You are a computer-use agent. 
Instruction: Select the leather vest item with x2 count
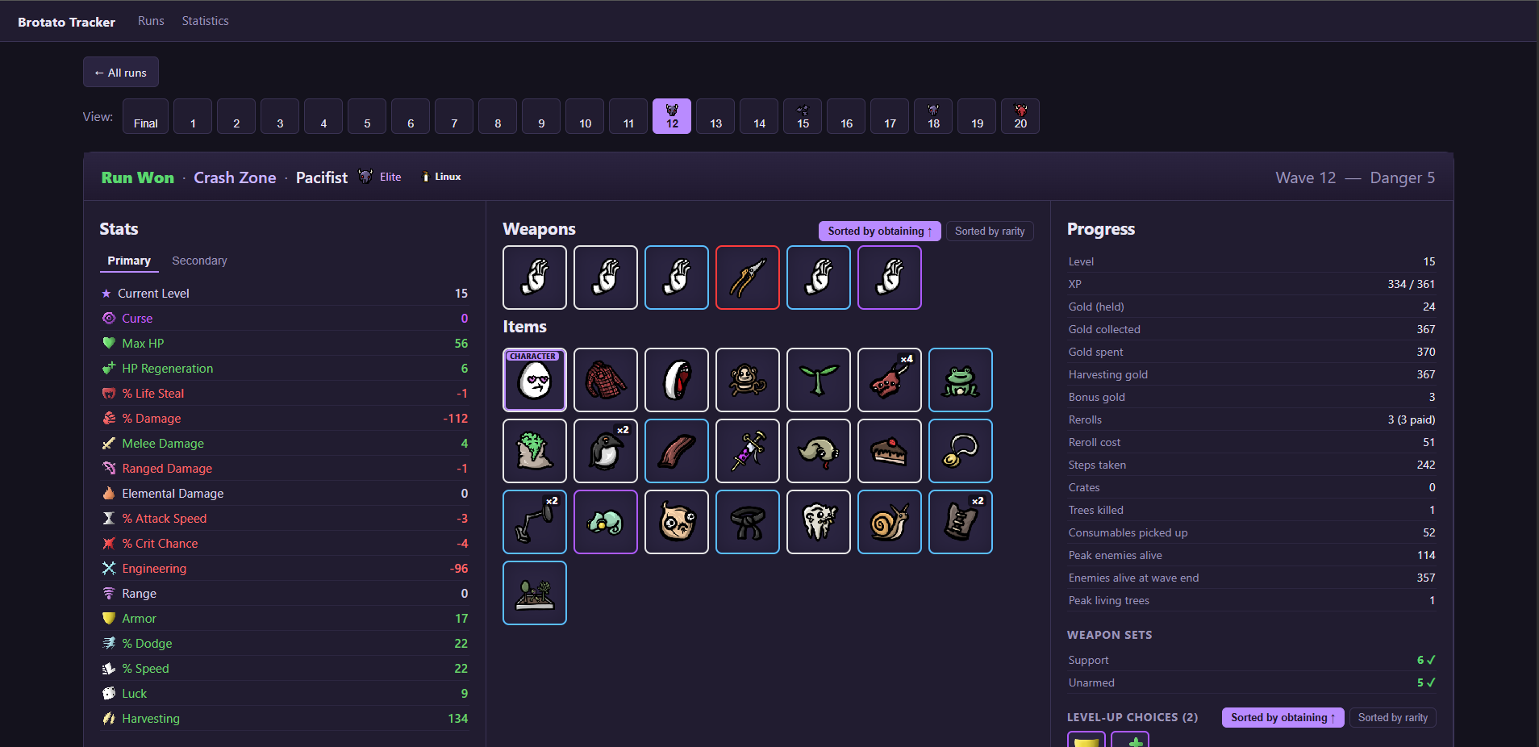(961, 522)
